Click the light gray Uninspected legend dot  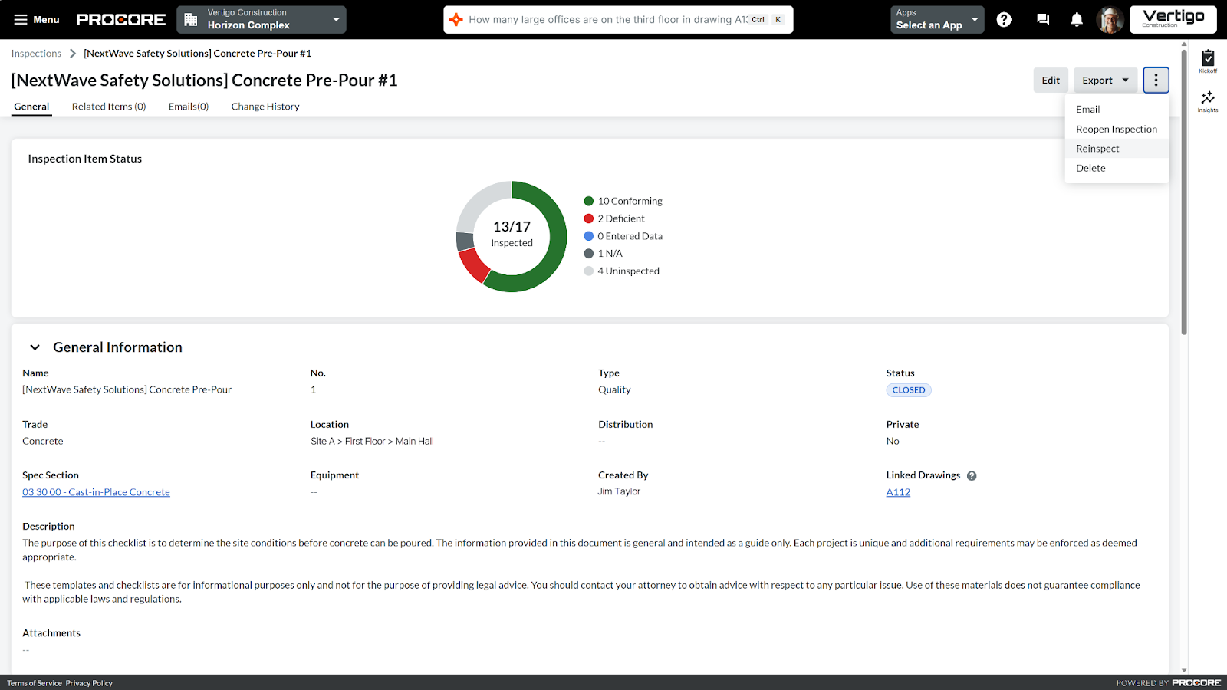click(x=589, y=271)
